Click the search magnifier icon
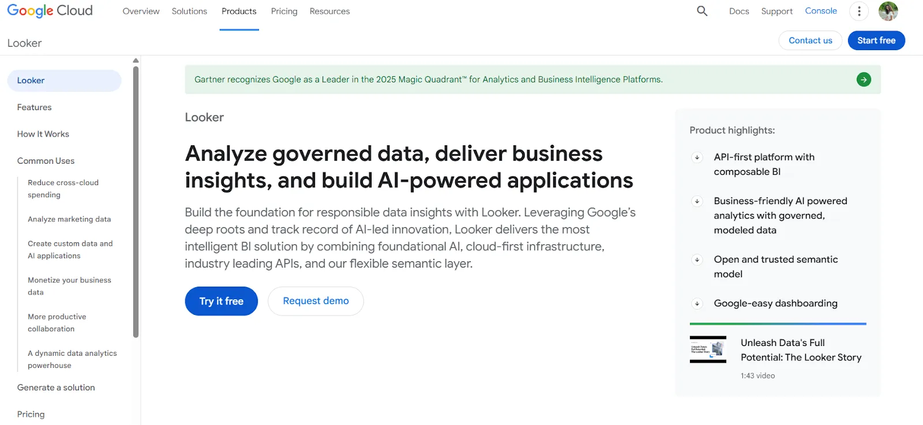The height and width of the screenshot is (425, 923). 701,11
